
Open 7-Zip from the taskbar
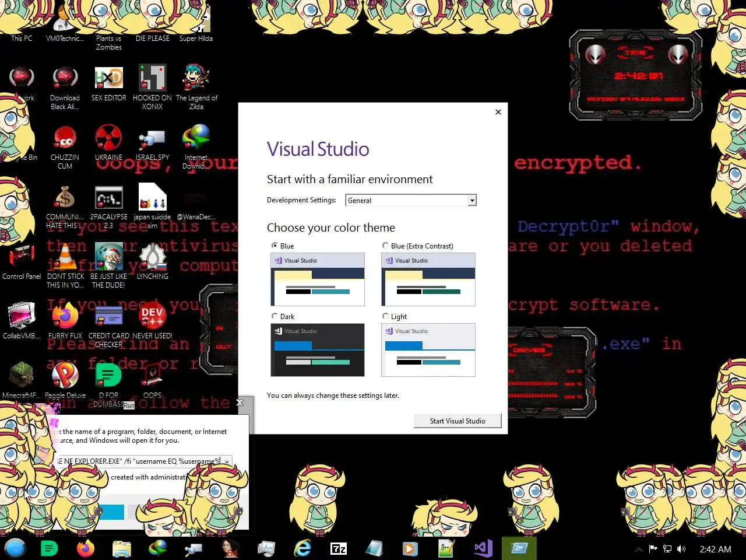pyautogui.click(x=339, y=548)
